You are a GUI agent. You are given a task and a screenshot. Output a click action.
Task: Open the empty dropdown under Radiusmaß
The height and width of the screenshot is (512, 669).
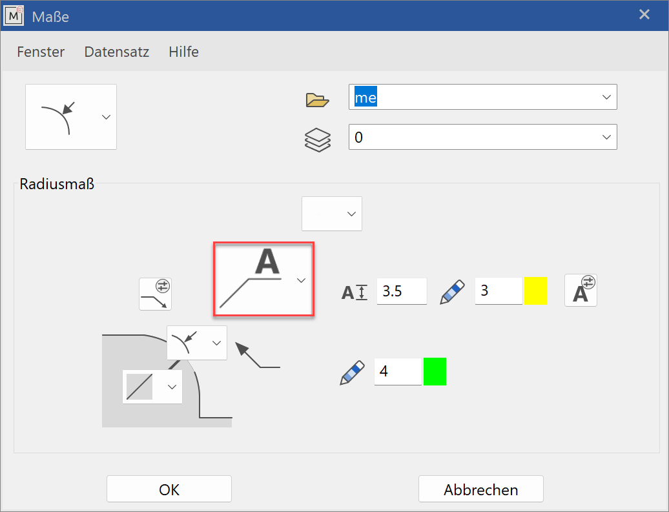[351, 214]
